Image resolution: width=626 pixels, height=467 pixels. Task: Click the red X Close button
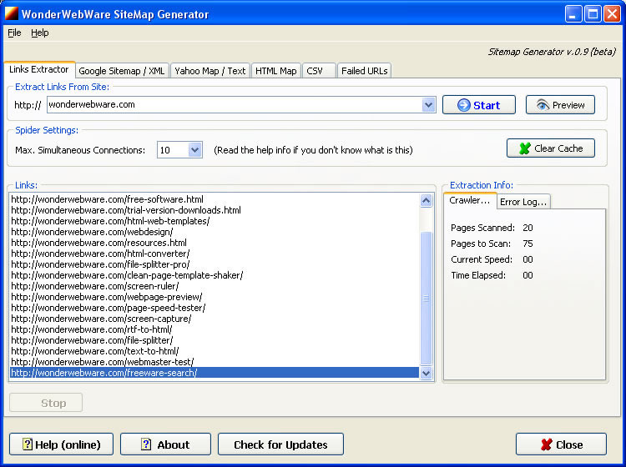(x=560, y=444)
